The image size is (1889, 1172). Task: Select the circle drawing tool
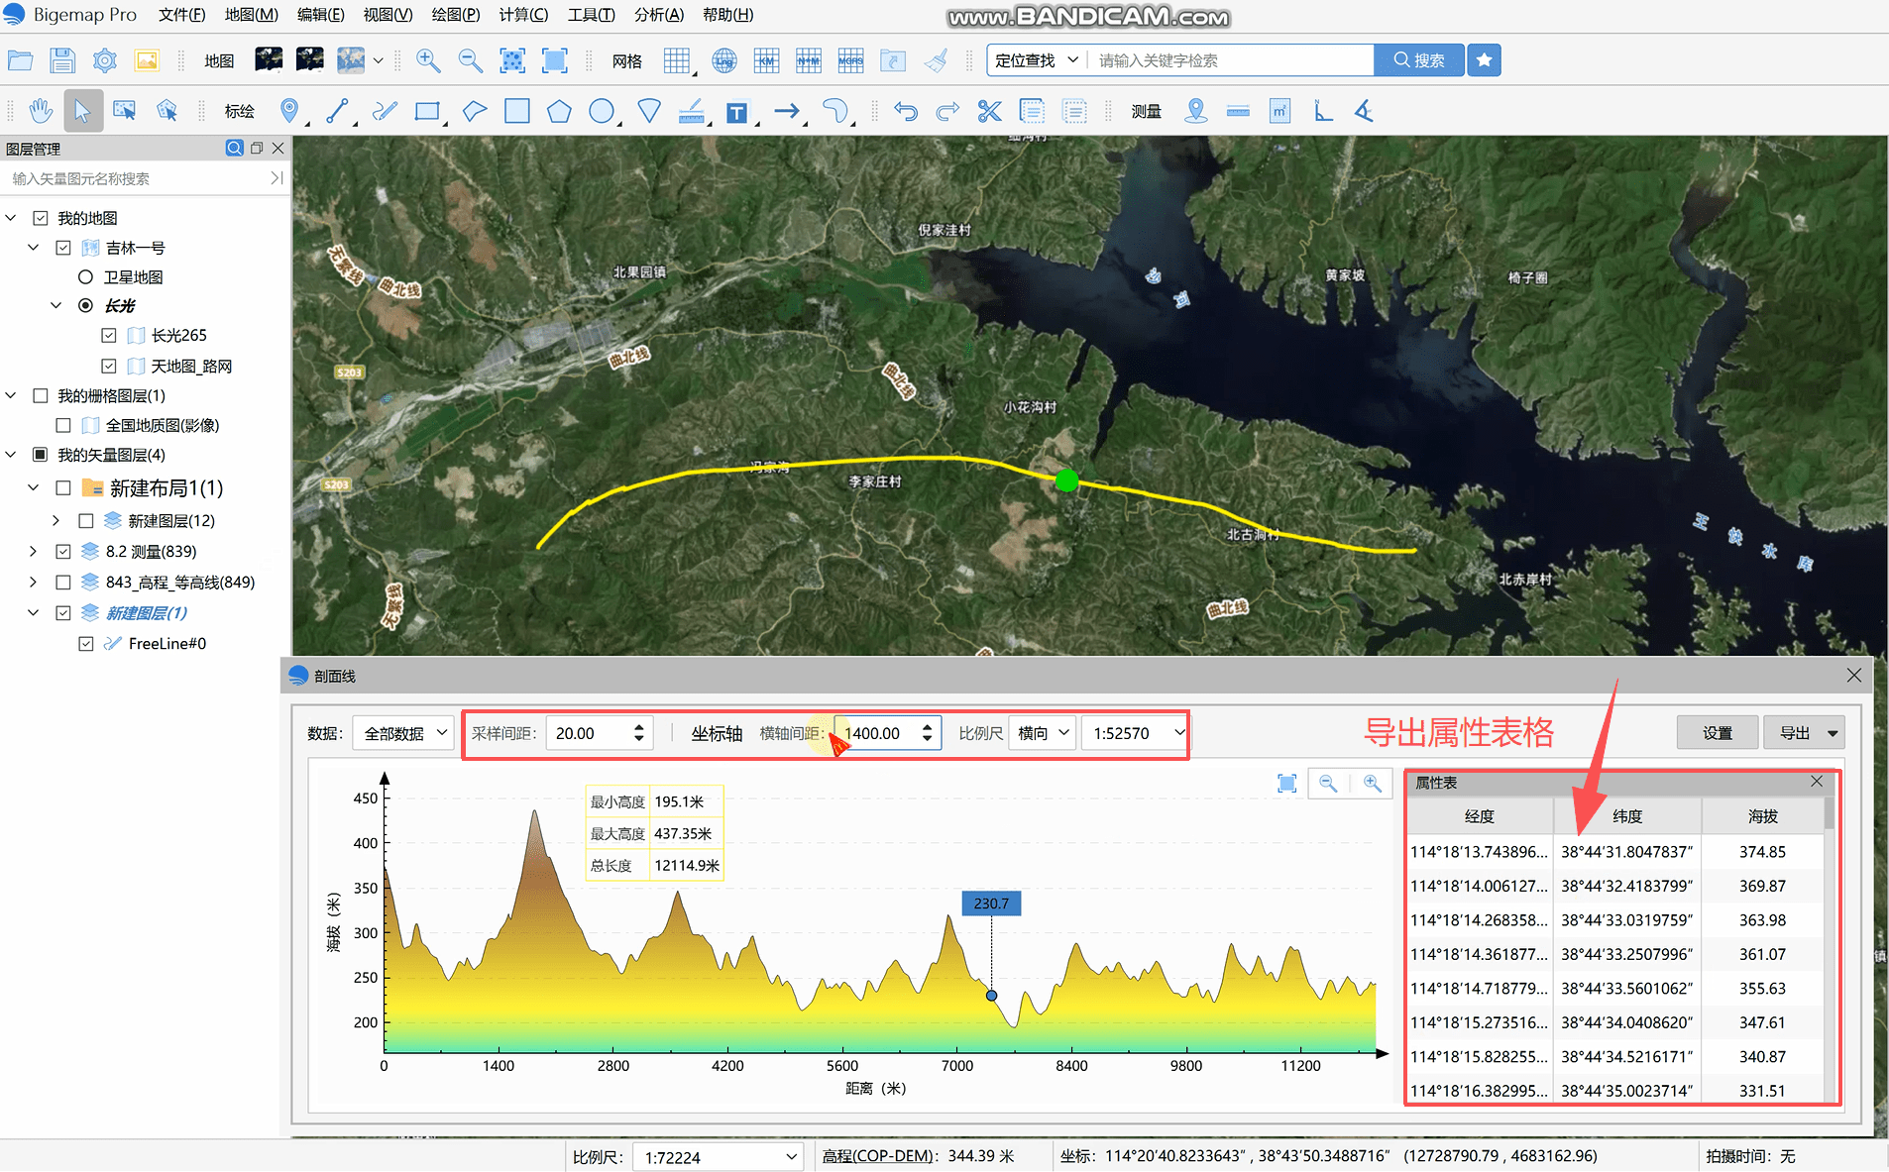click(601, 111)
